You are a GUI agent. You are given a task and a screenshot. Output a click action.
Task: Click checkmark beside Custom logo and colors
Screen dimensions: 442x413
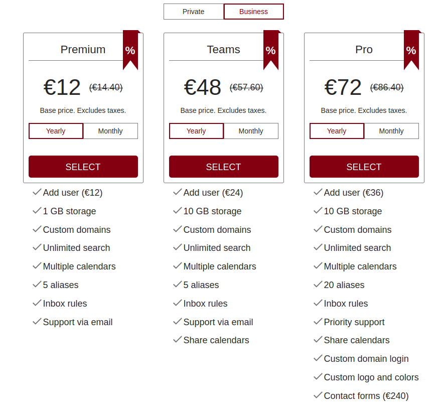[318, 377]
